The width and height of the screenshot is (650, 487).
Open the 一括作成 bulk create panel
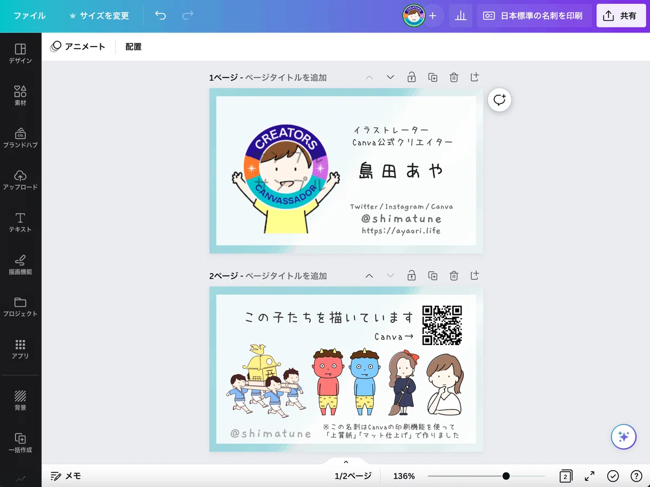point(21,443)
